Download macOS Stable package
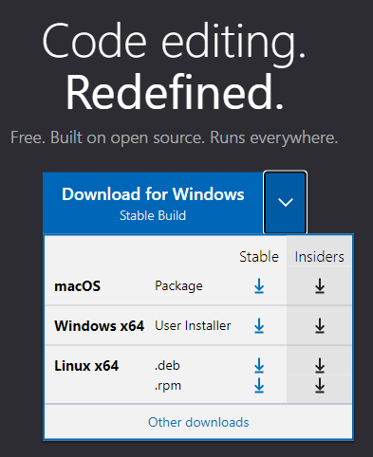 pyautogui.click(x=259, y=286)
